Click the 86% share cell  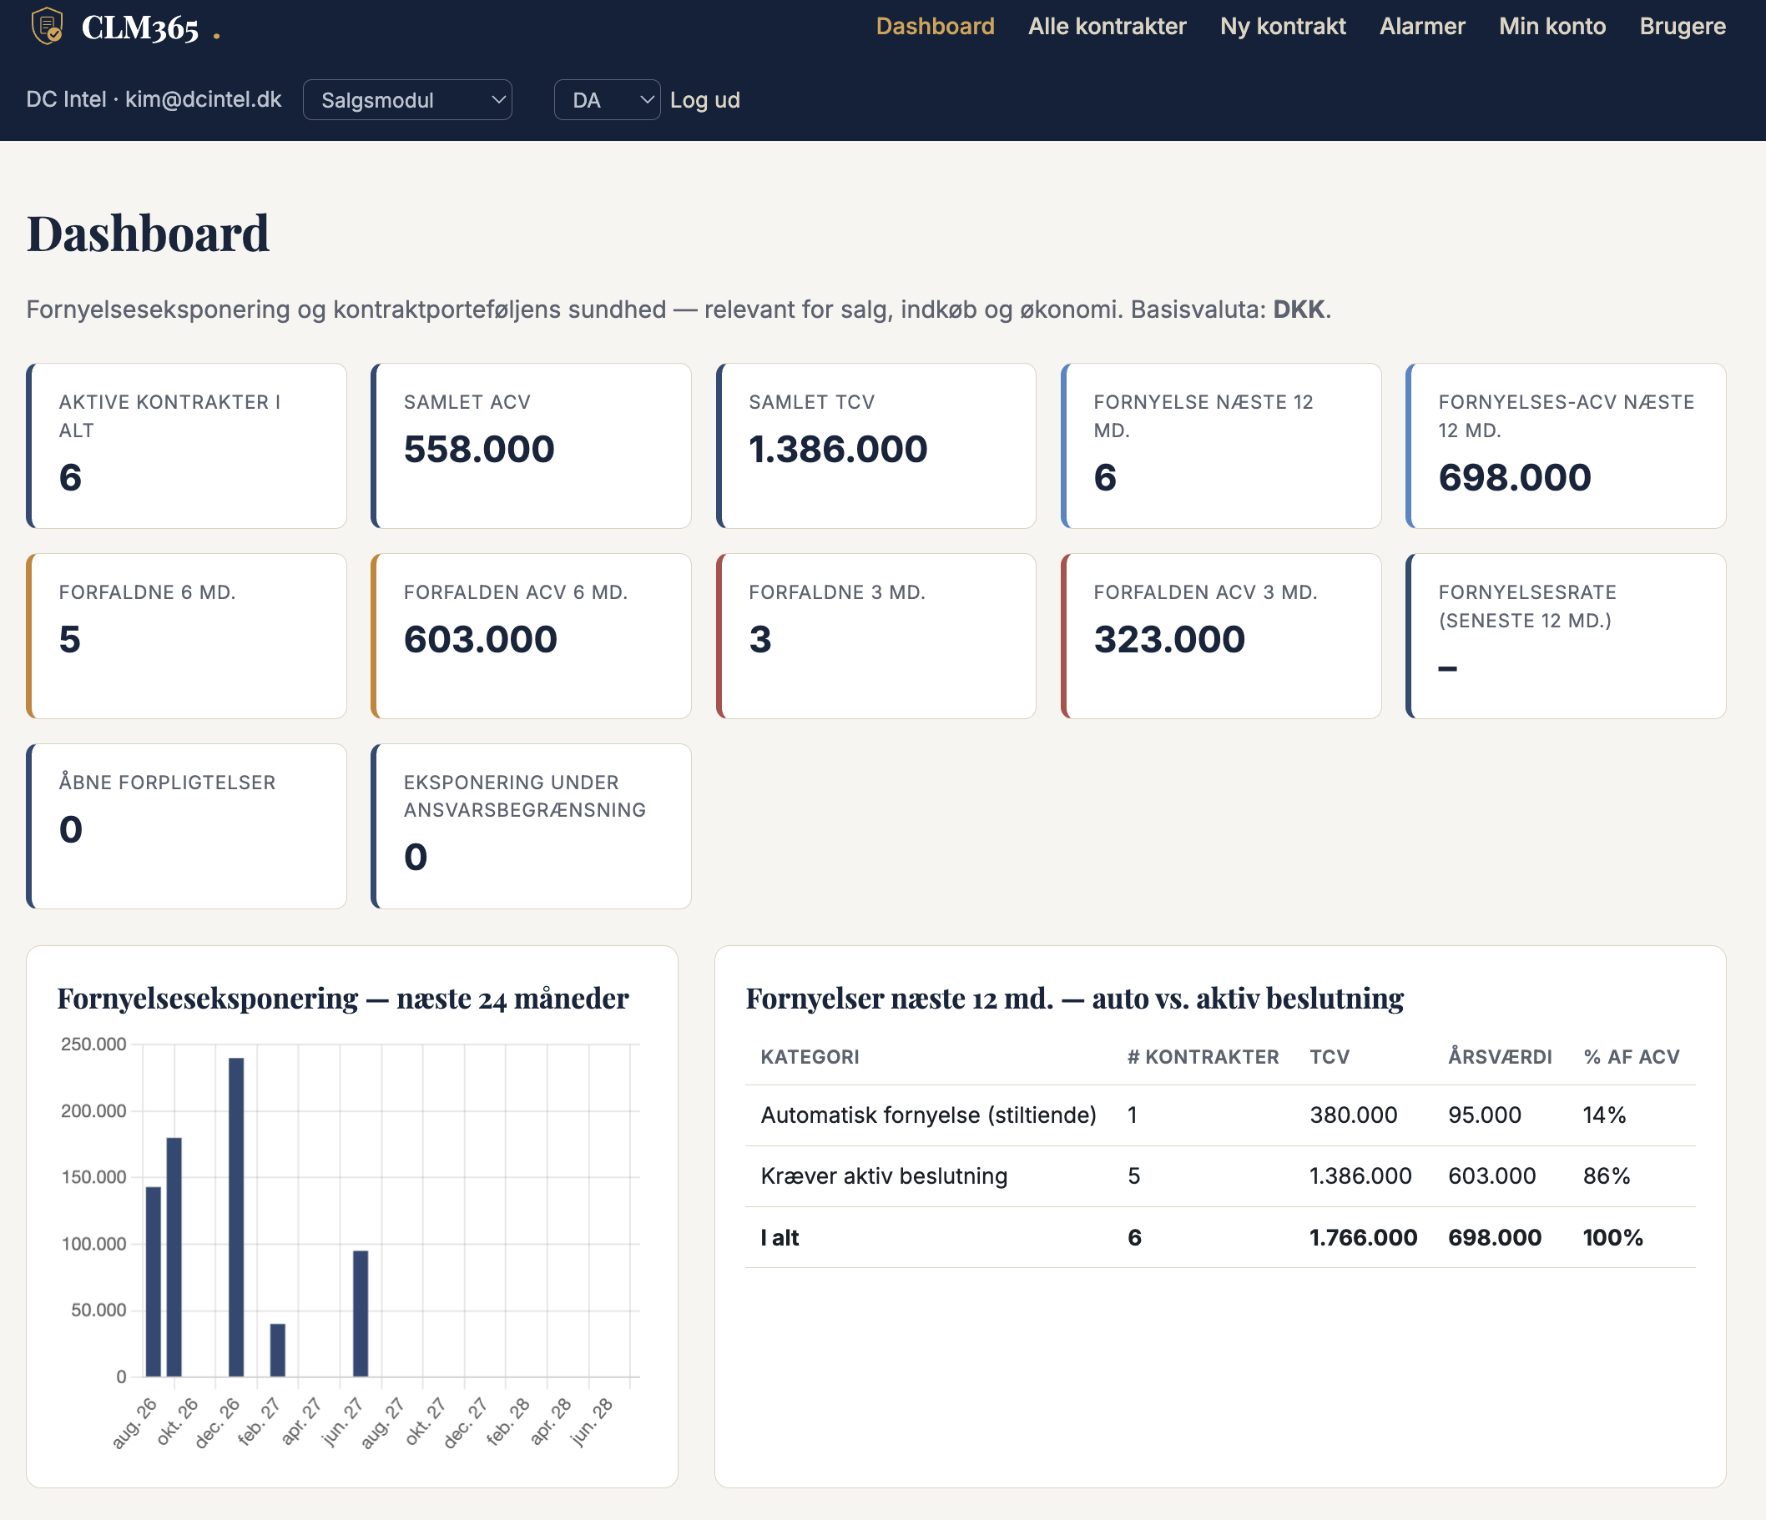(x=1606, y=1175)
